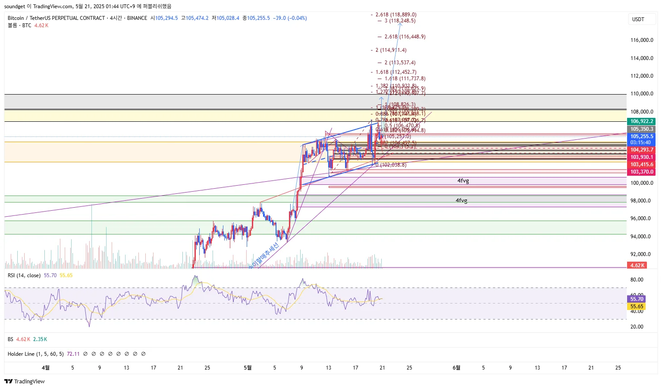Screen dimensions: 662x389
Task: Click the green 106,922.2 price tag
Action: pyautogui.click(x=642, y=121)
